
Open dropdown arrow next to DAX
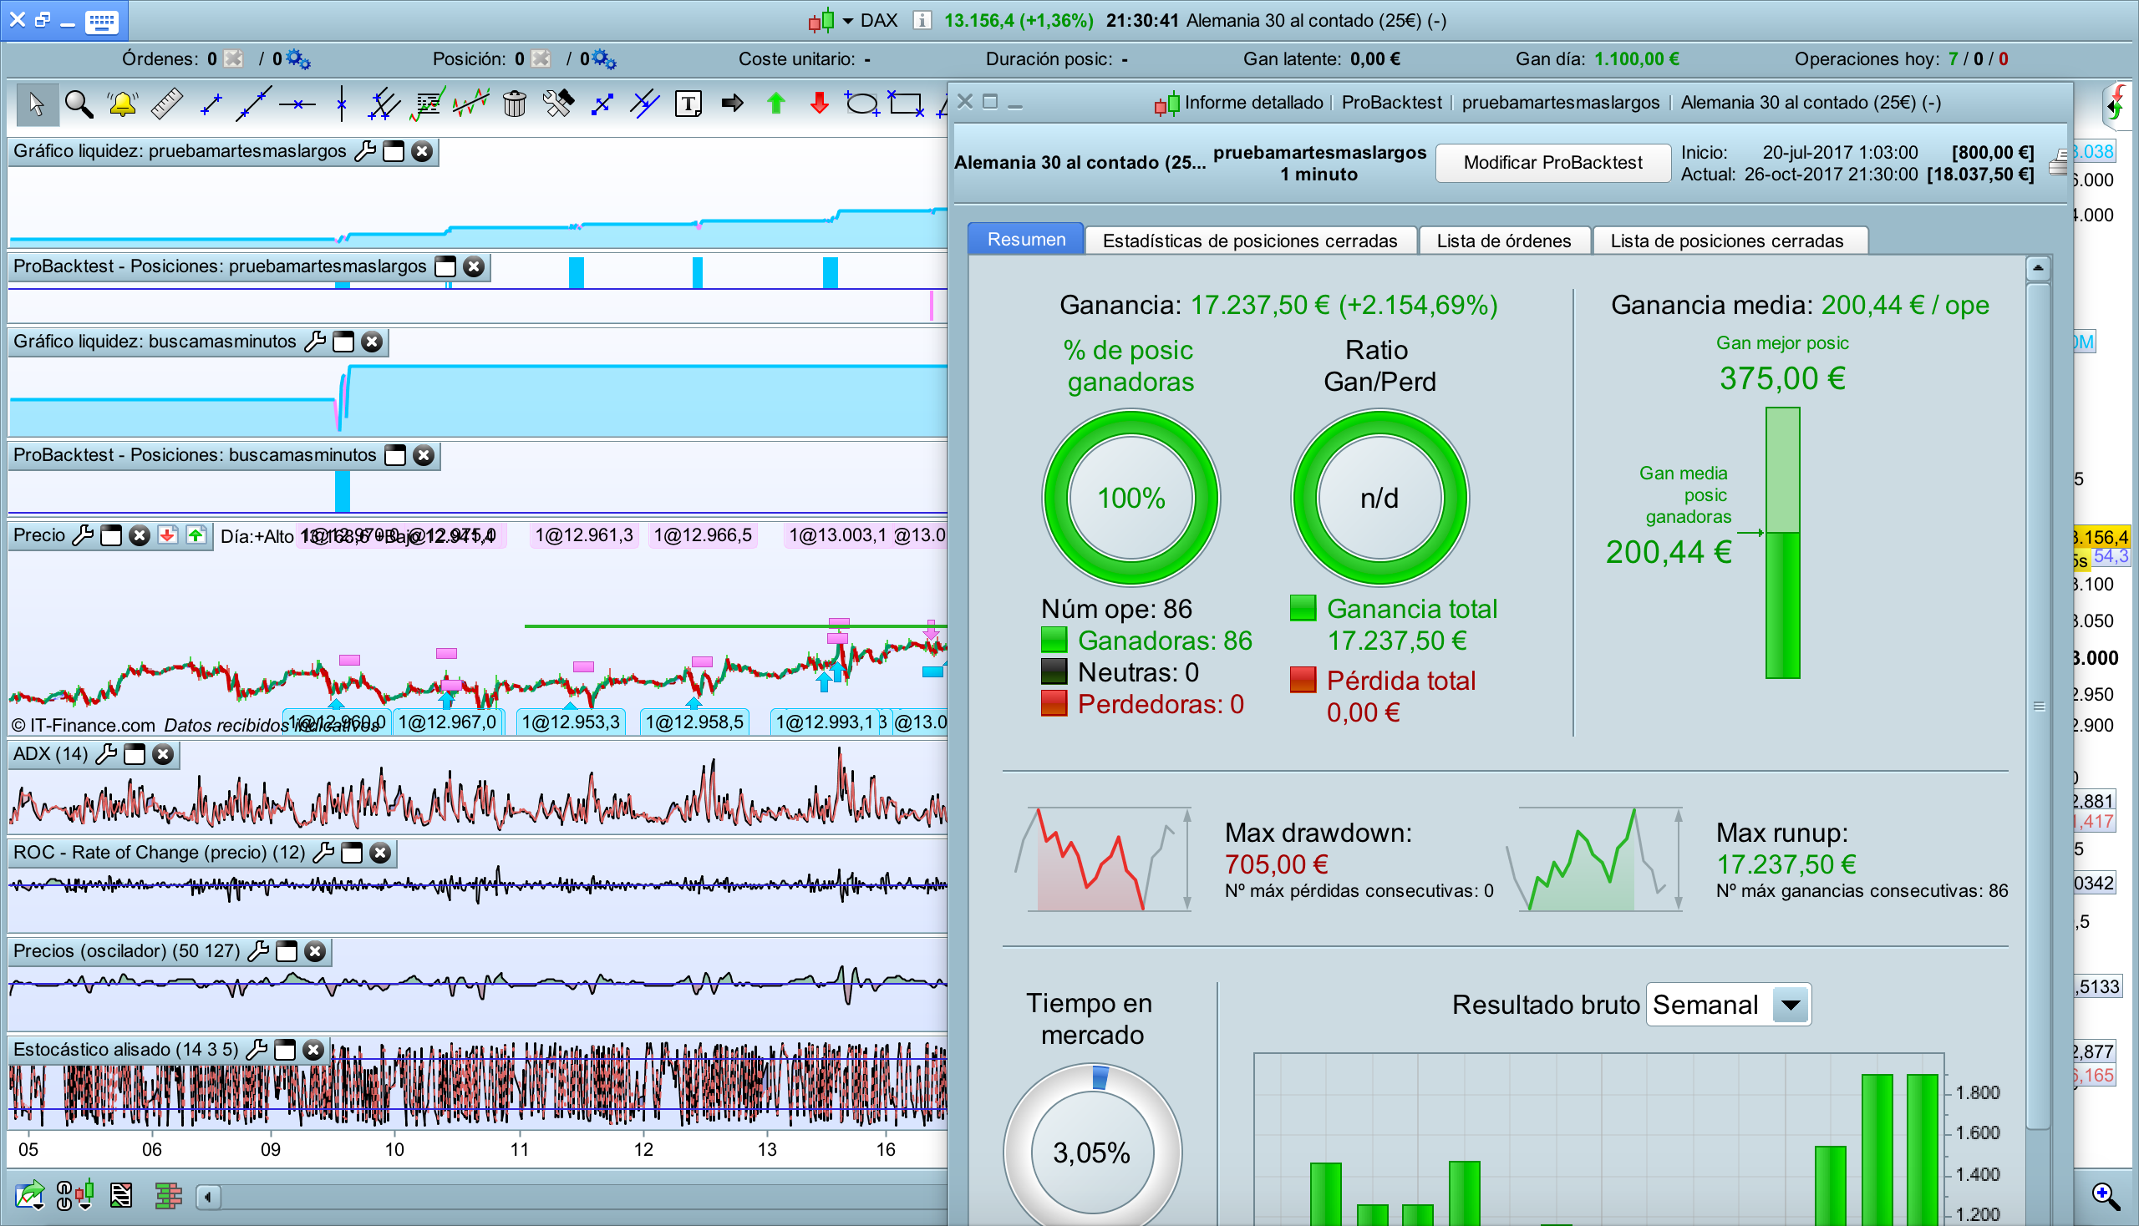point(847,21)
